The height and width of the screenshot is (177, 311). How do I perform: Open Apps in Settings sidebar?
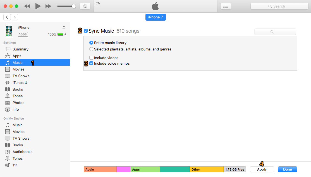tap(35, 56)
